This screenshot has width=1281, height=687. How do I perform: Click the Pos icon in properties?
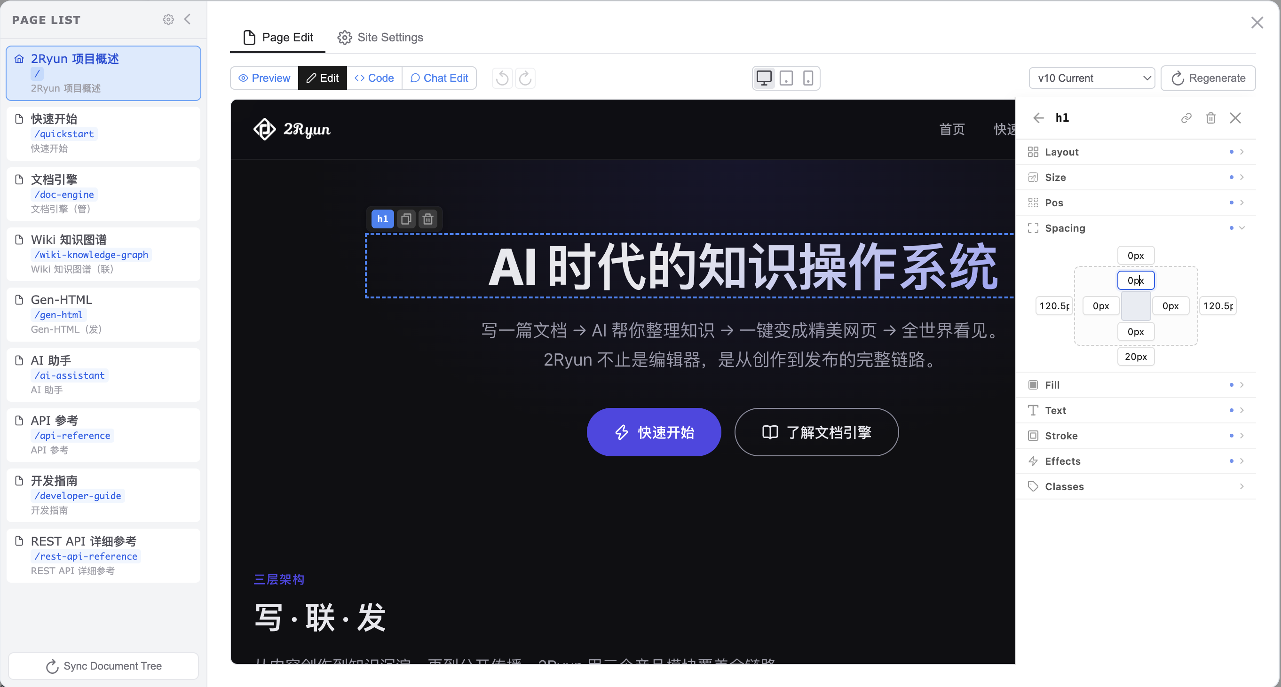(x=1033, y=203)
